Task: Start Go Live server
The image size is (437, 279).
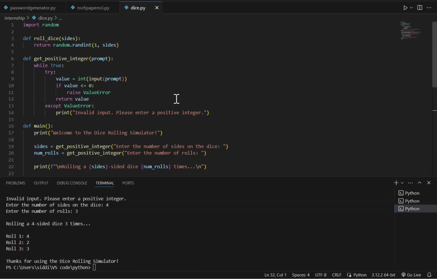Action: tap(411, 275)
